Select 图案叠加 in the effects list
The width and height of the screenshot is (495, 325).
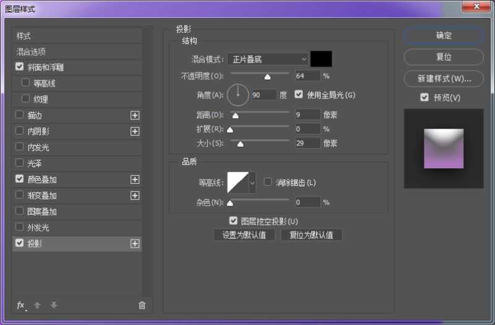(42, 212)
